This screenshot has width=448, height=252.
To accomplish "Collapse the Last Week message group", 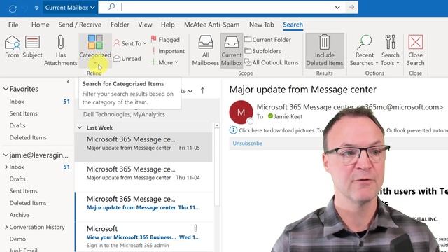I will click(x=80, y=127).
